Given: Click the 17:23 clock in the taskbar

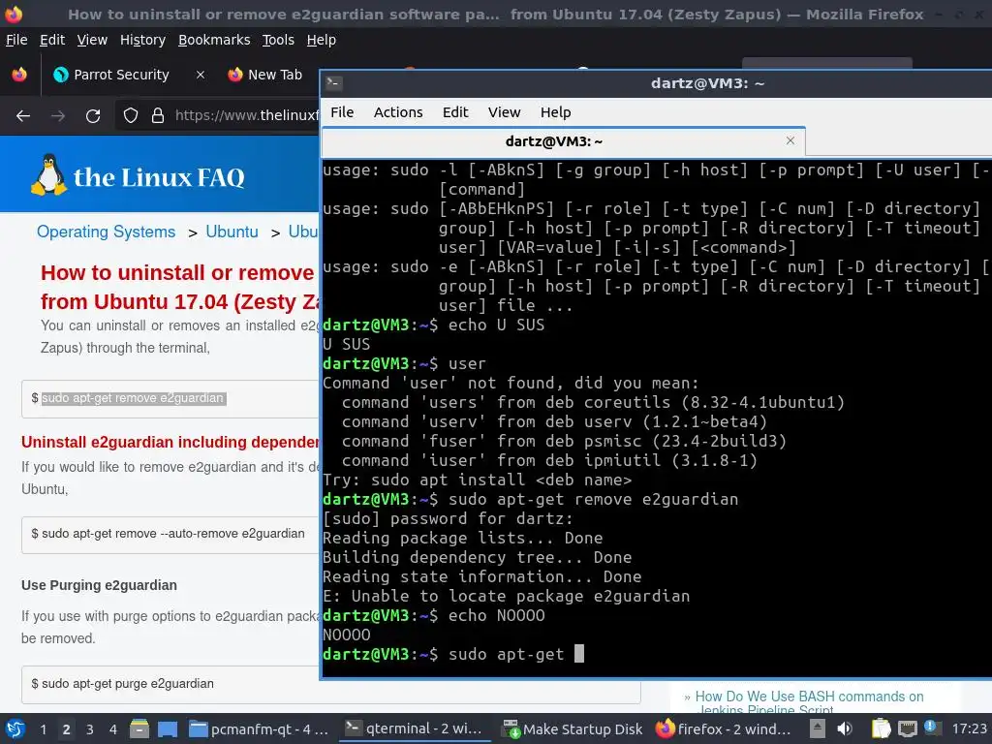Looking at the screenshot, I should 969,728.
